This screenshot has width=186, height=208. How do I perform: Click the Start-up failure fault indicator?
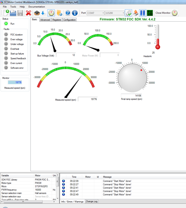(6, 53)
